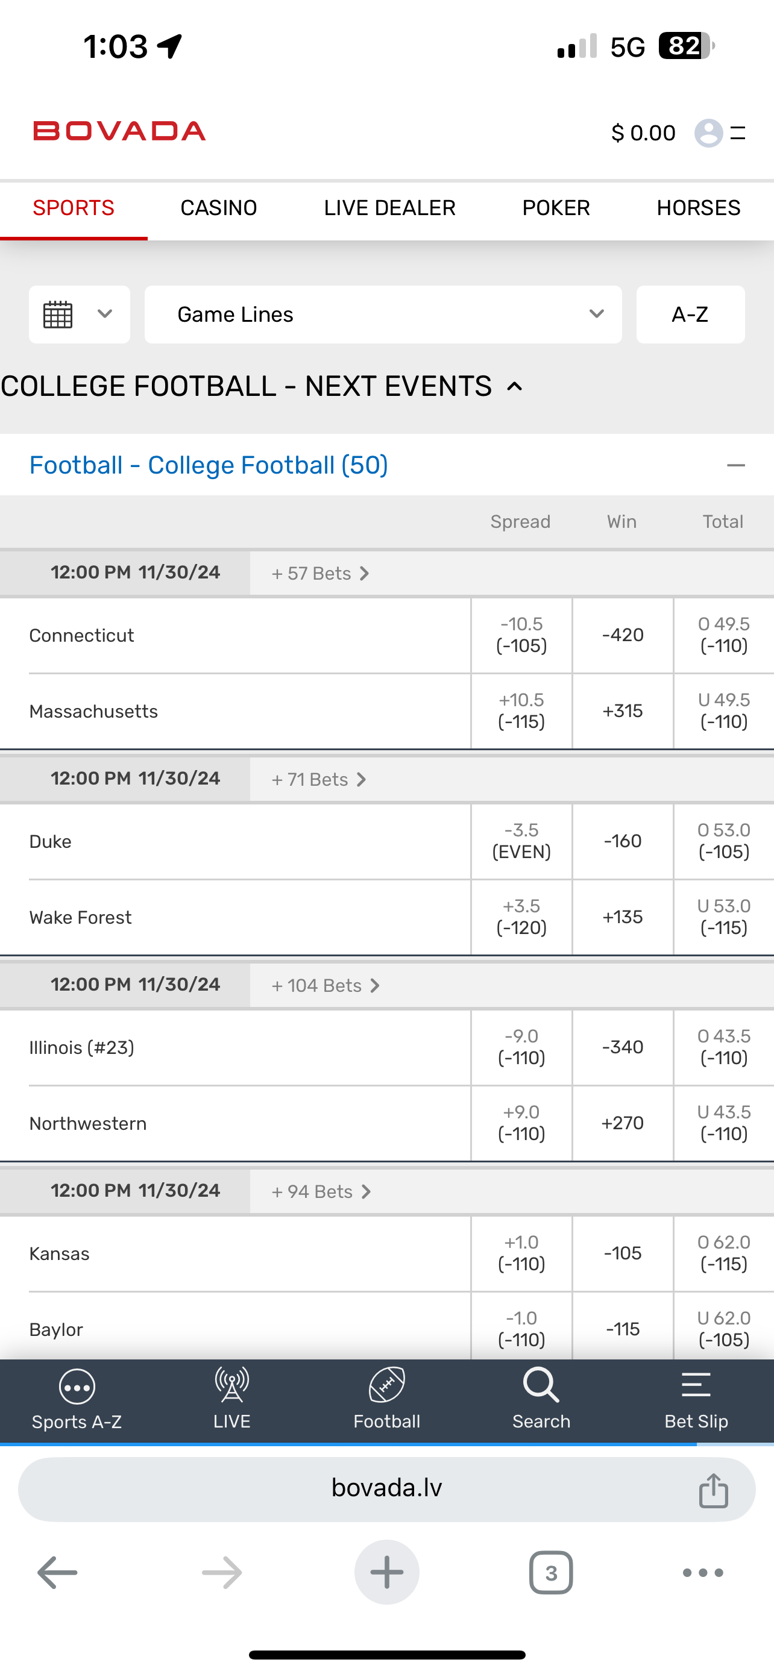Image resolution: width=774 pixels, height=1674 pixels.
Task: Open the calendar date dropdown
Action: (80, 315)
